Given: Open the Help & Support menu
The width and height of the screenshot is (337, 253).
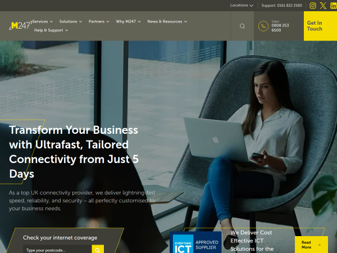Looking at the screenshot, I should click(48, 30).
